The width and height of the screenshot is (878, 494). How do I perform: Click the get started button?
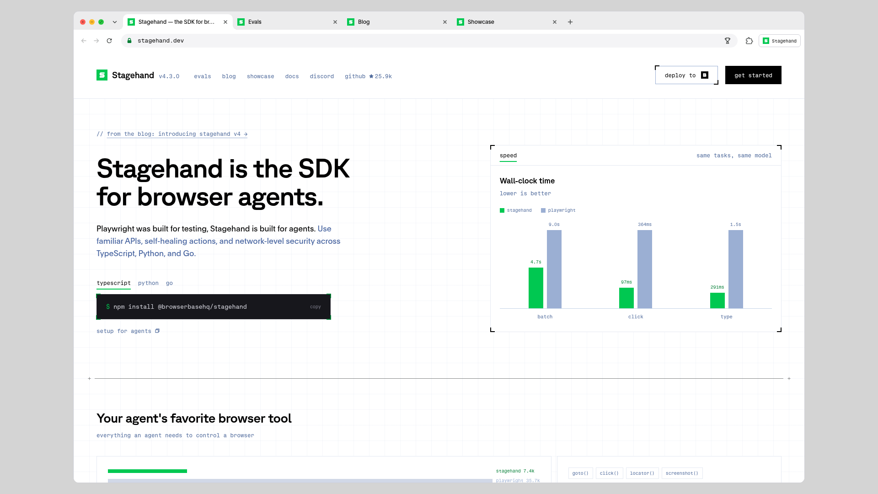(753, 75)
